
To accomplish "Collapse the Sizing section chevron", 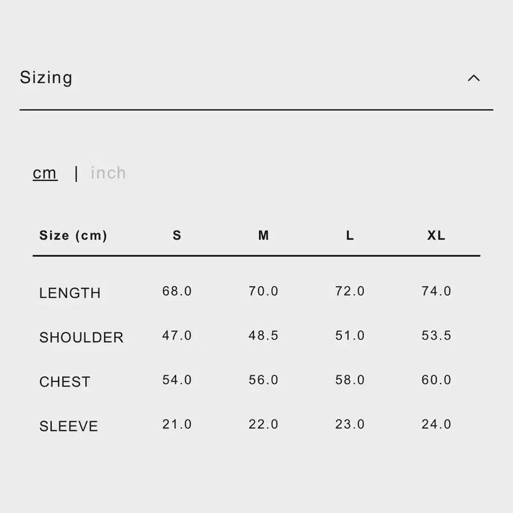I will pos(473,78).
